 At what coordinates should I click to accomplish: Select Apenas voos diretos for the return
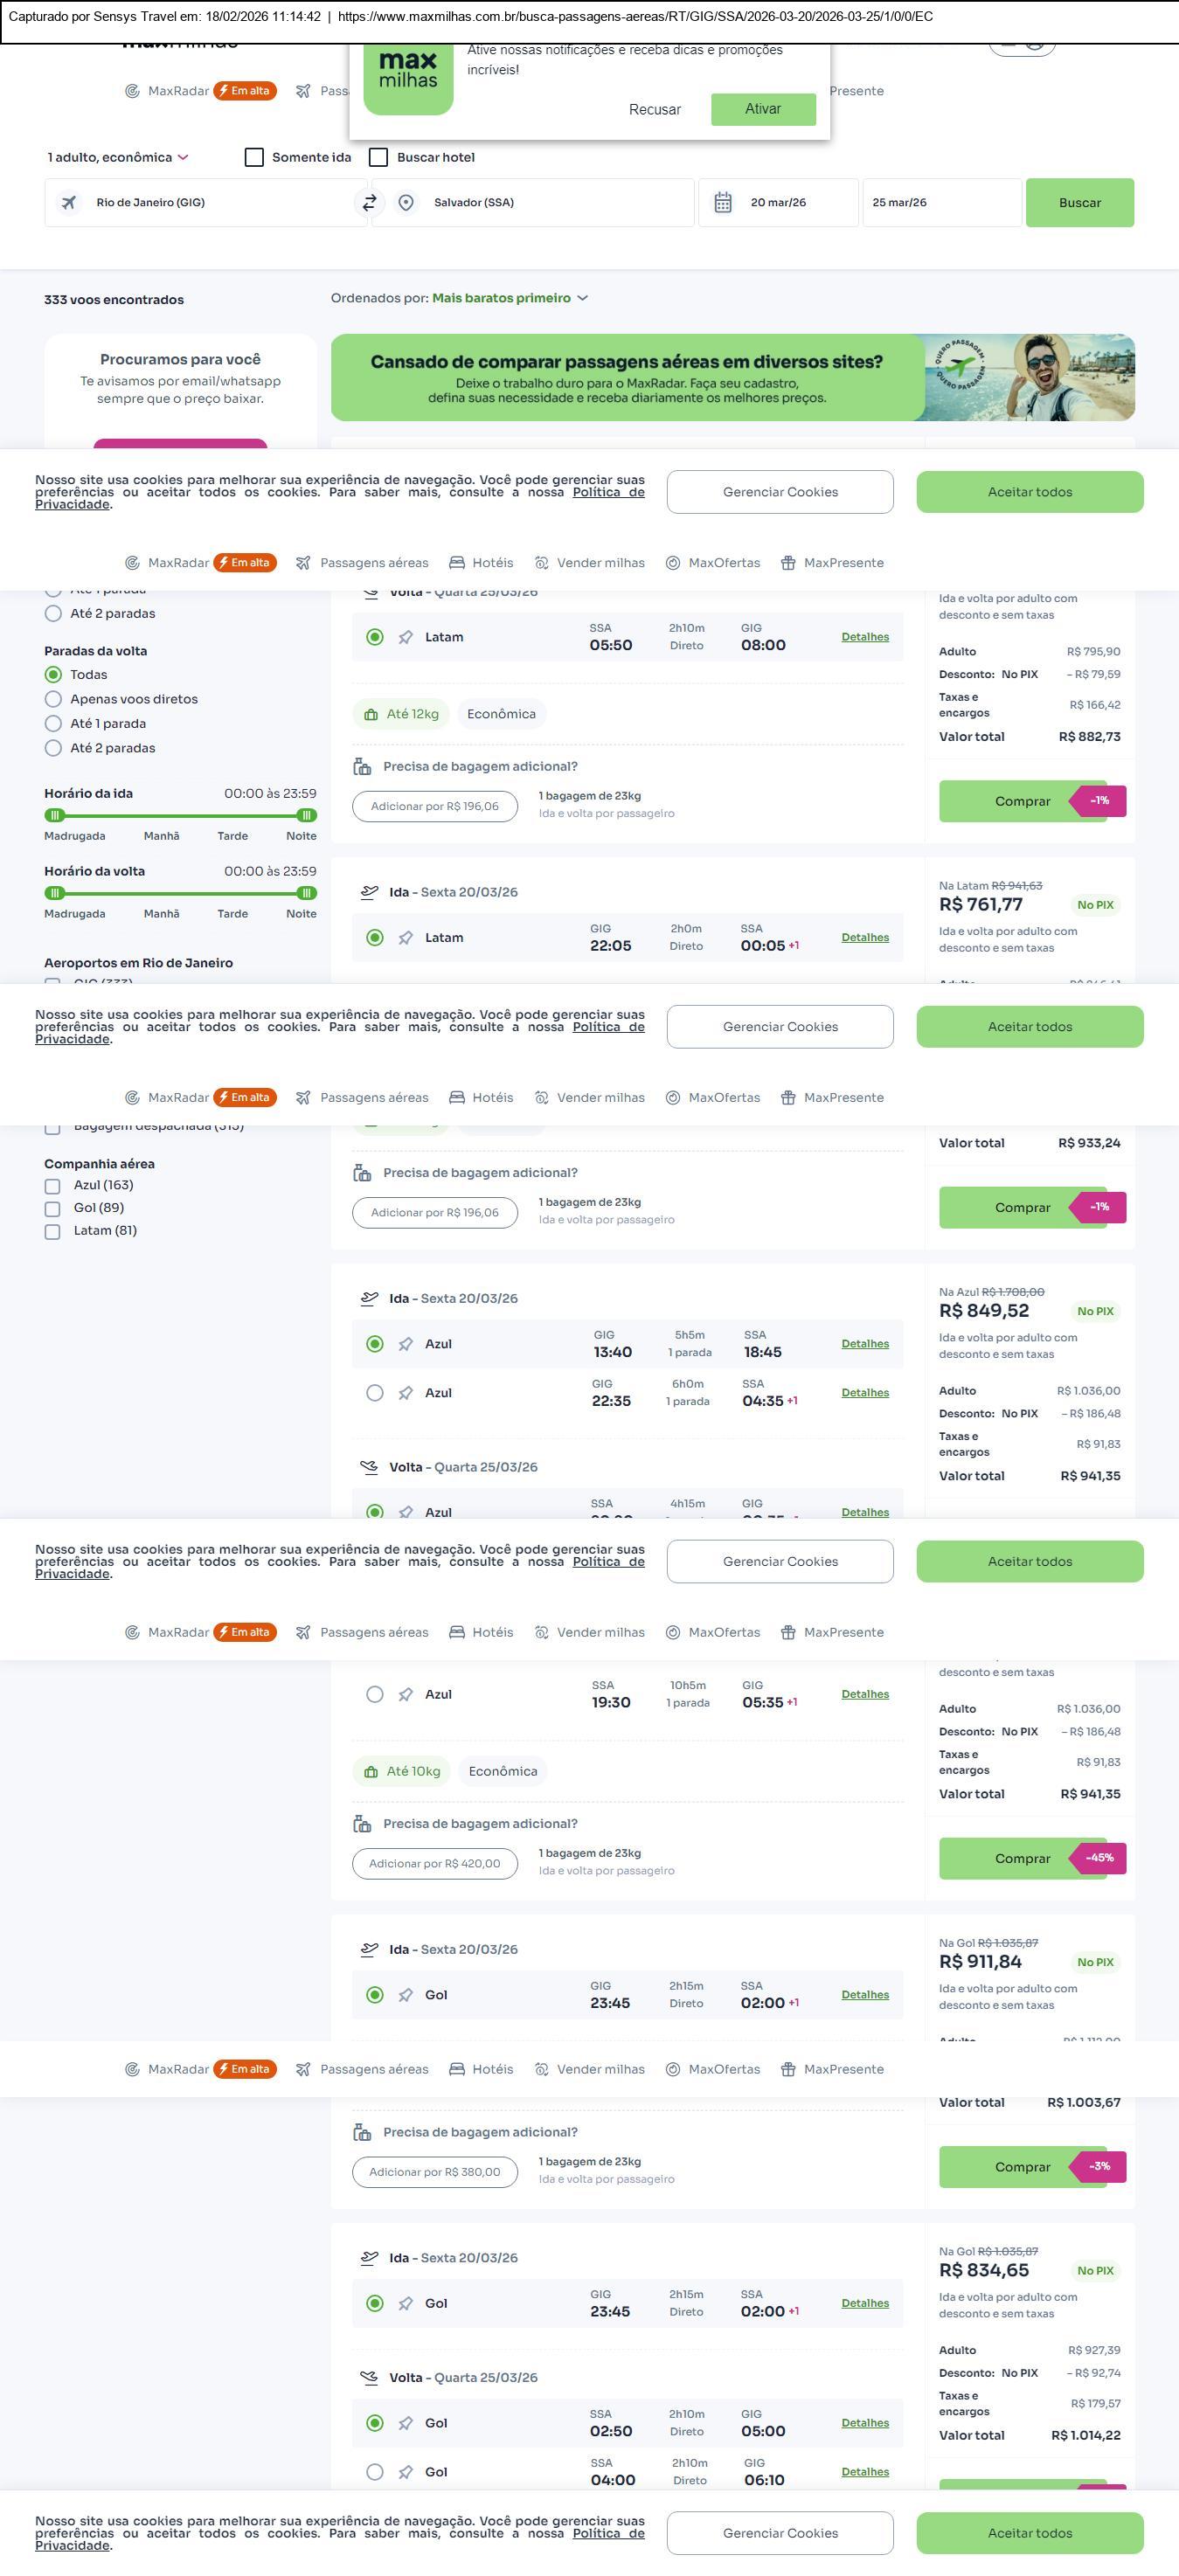[x=54, y=700]
